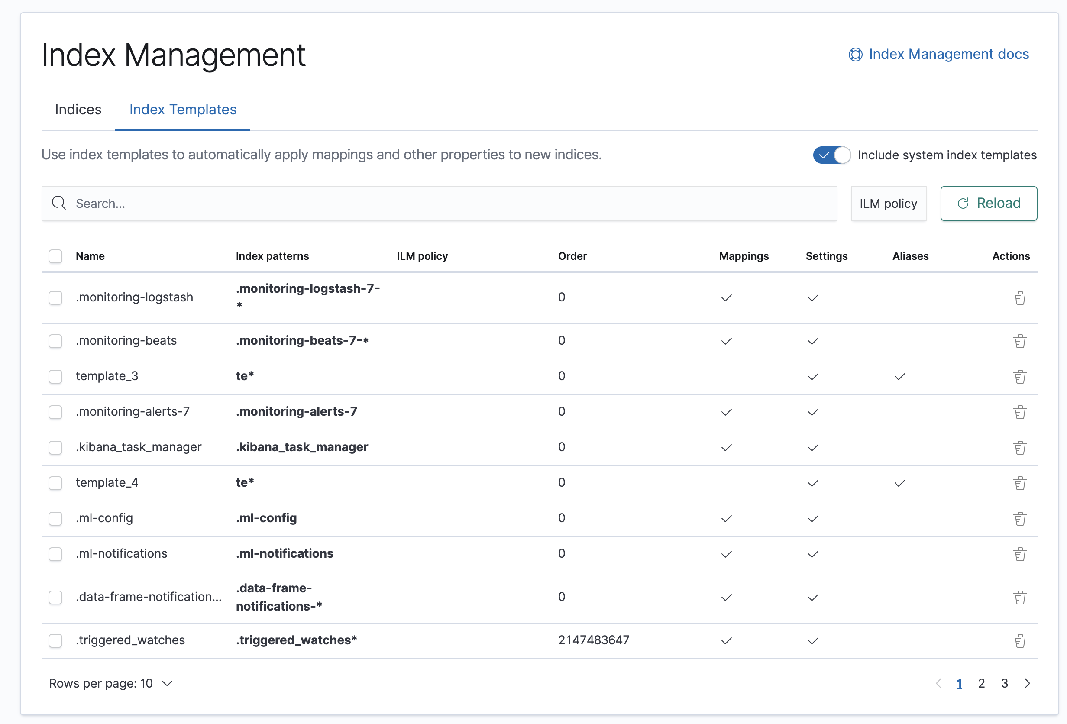1067x724 pixels.
Task: Select the Index Templates tab
Action: 183,110
